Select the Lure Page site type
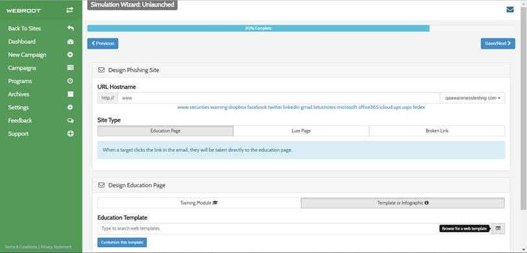This screenshot has width=527, height=253. tap(301, 131)
